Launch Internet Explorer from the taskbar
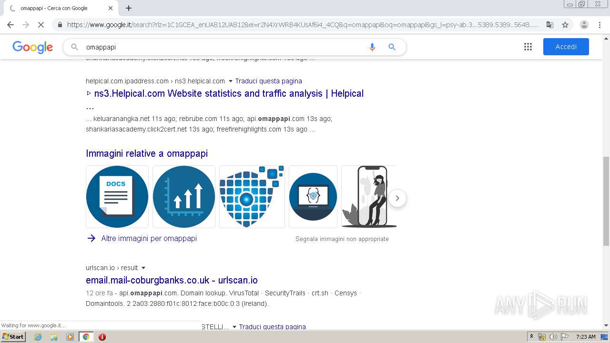This screenshot has height=343, width=610. pyautogui.click(x=38, y=337)
